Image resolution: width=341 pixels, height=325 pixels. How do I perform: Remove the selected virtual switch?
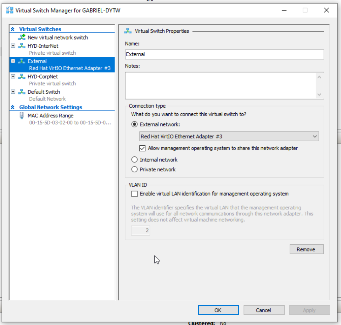tap(306, 249)
